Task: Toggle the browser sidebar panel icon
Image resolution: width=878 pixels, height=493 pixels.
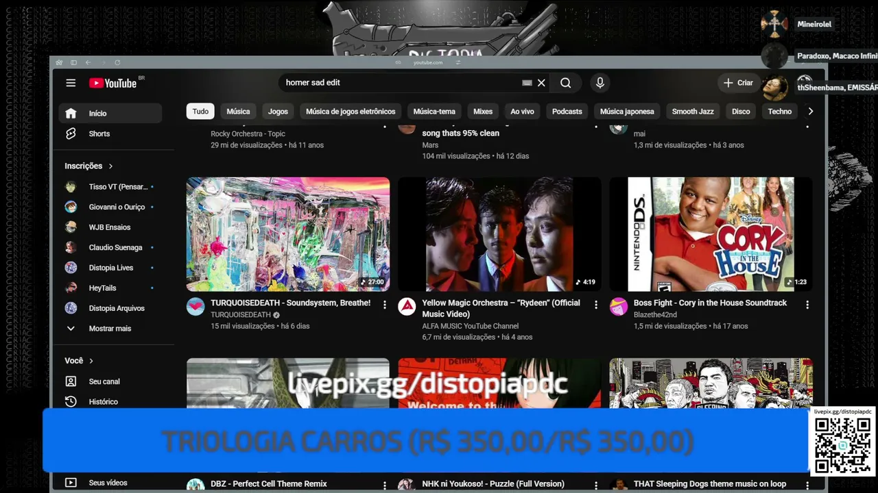Action: click(x=73, y=62)
